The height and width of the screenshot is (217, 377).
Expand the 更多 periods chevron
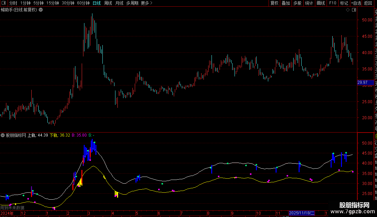tap(151, 3)
